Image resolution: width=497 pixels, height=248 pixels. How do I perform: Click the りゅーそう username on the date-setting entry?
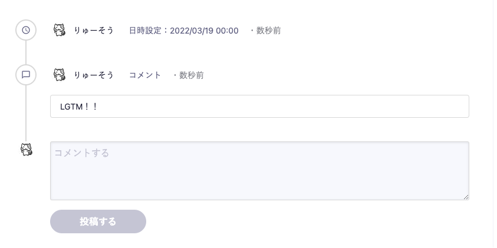pos(94,31)
